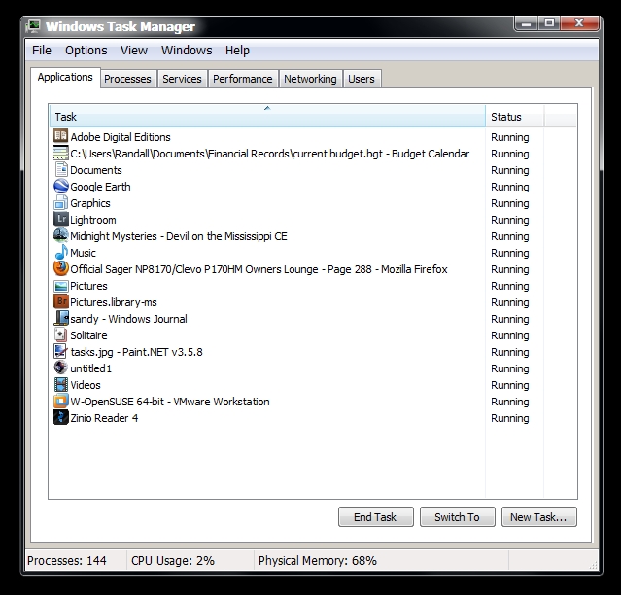Viewport: 621px width, 595px height.
Task: Click the Firefox icon in task list
Action: tap(60, 268)
